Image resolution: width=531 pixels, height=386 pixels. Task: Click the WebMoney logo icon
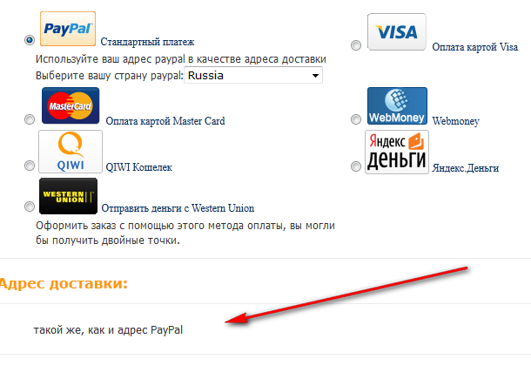click(397, 105)
